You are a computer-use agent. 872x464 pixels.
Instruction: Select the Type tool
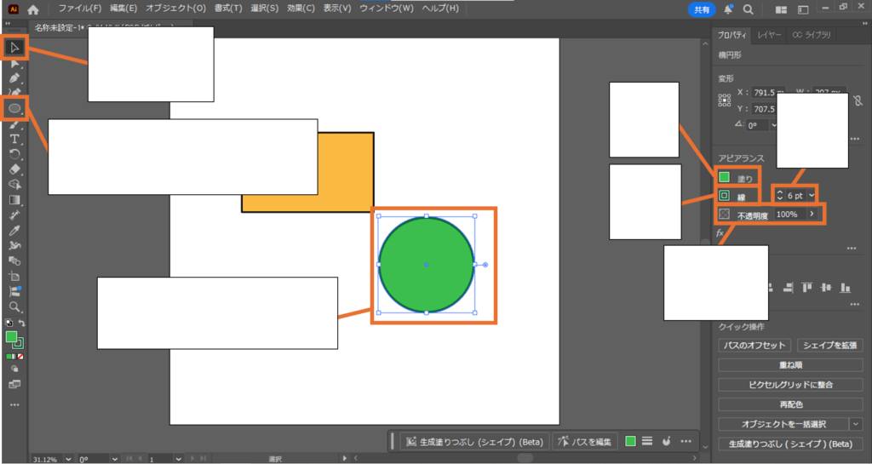[14, 139]
